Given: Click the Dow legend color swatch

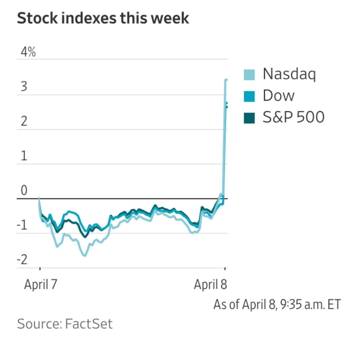Looking at the screenshot, I should tap(249, 96).
